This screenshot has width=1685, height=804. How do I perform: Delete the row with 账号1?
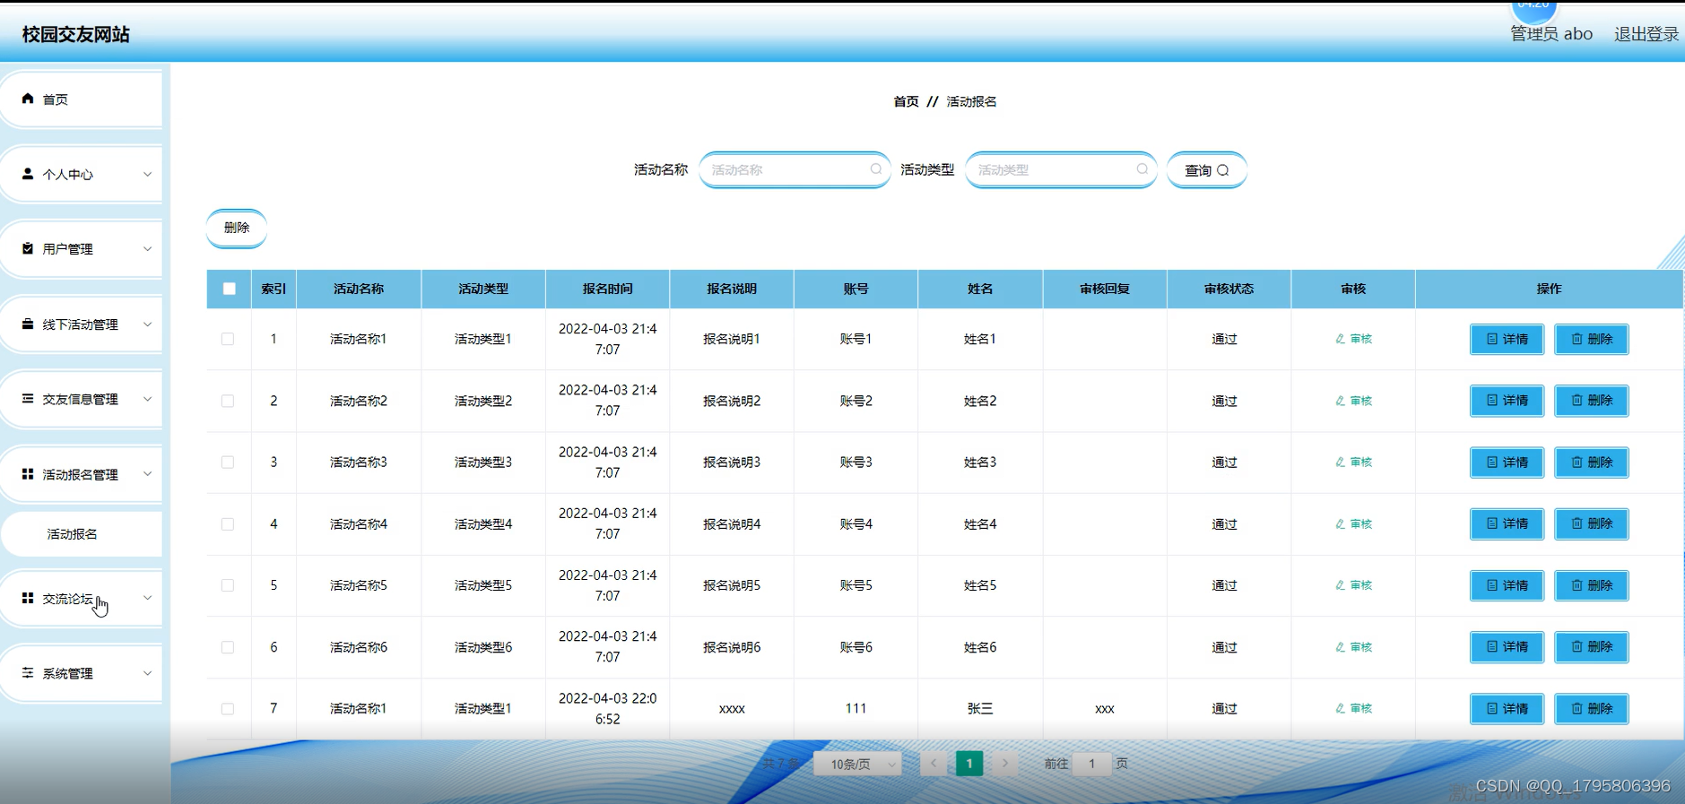coord(1591,339)
